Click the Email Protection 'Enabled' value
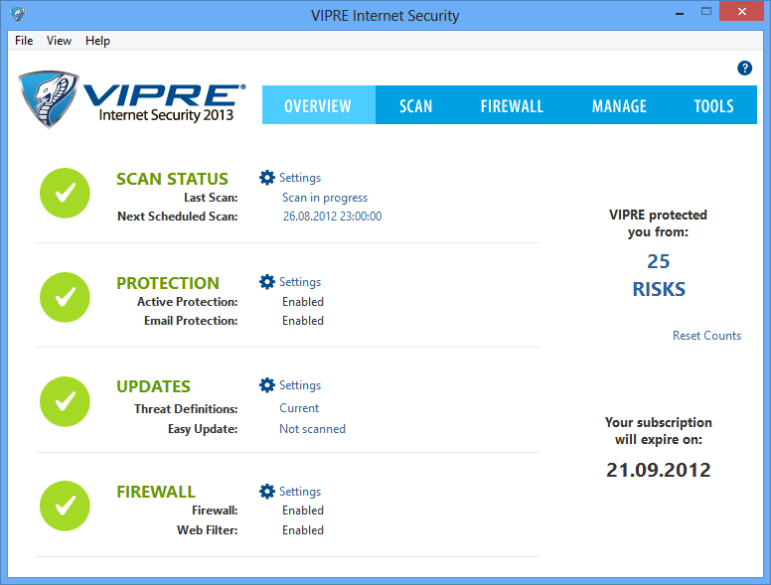 (x=303, y=321)
